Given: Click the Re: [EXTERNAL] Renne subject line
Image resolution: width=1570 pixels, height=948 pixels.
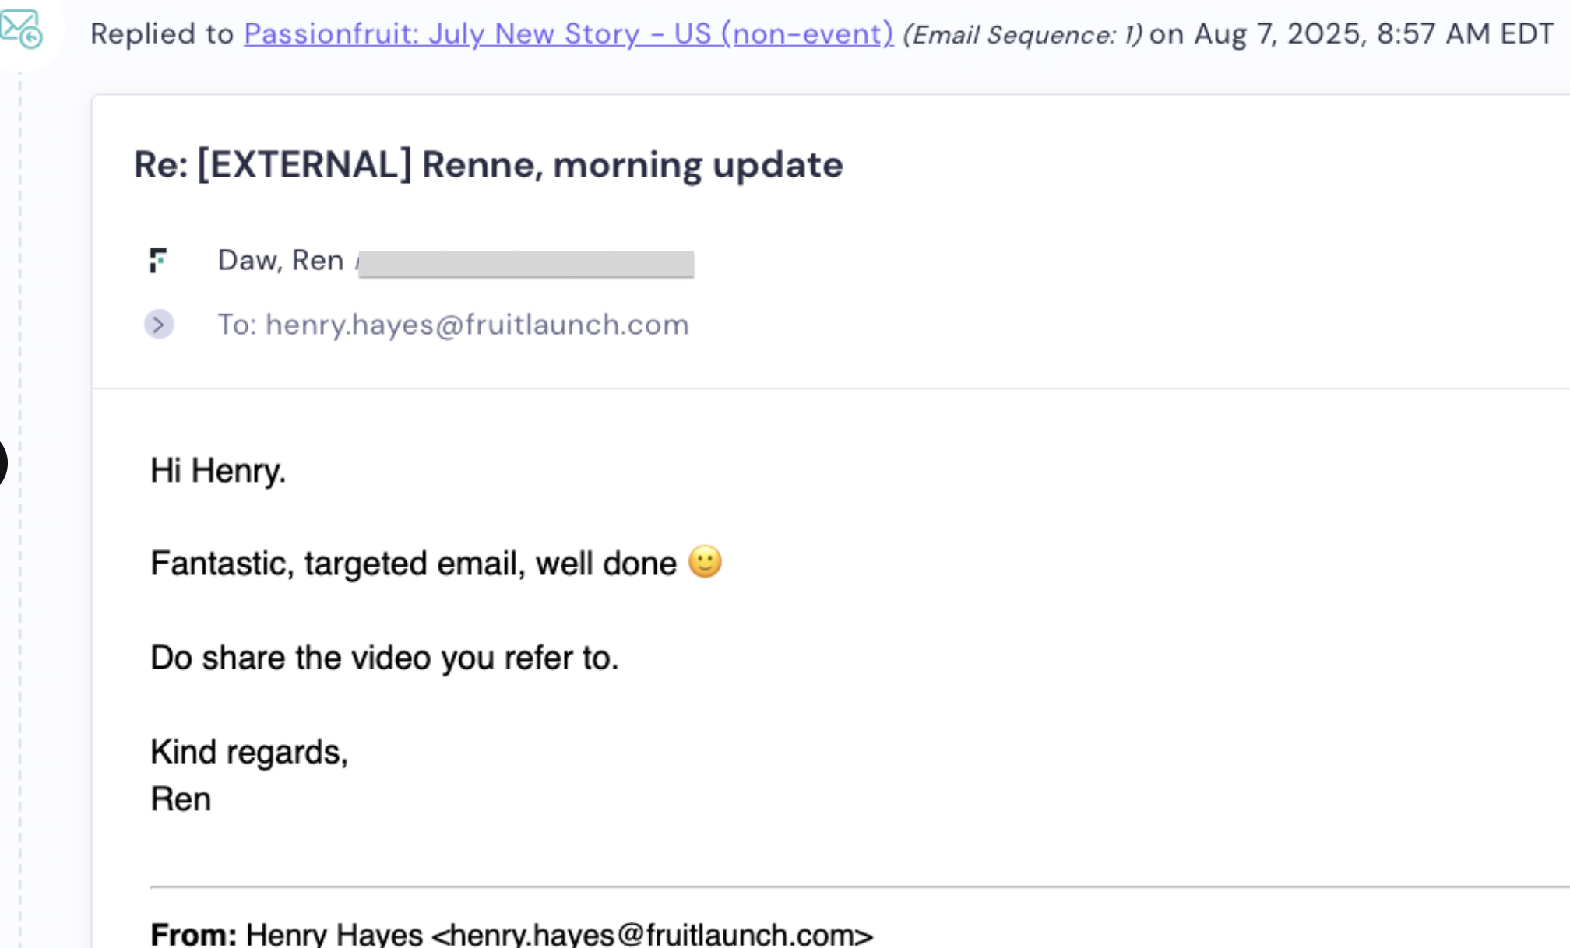Looking at the screenshot, I should tap(488, 165).
